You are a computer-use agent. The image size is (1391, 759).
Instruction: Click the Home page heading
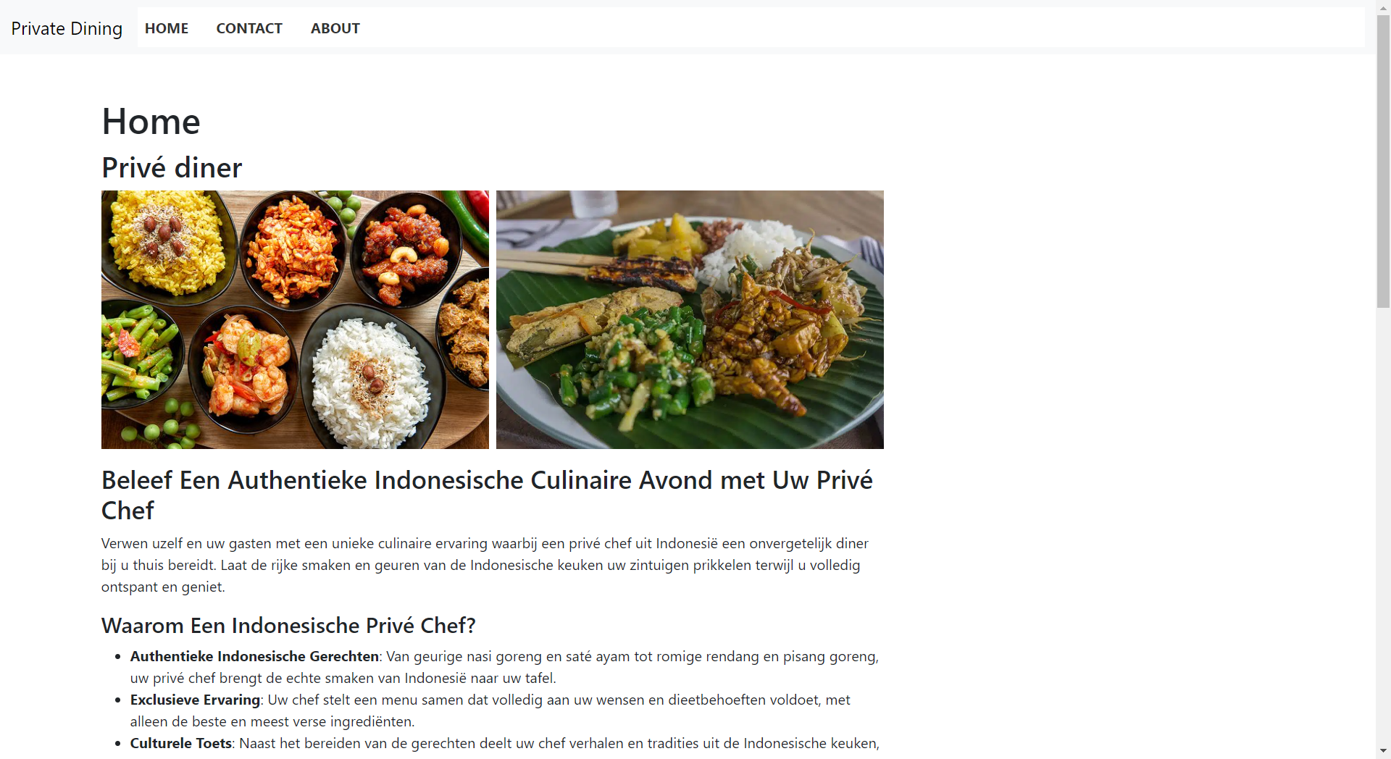pos(151,121)
